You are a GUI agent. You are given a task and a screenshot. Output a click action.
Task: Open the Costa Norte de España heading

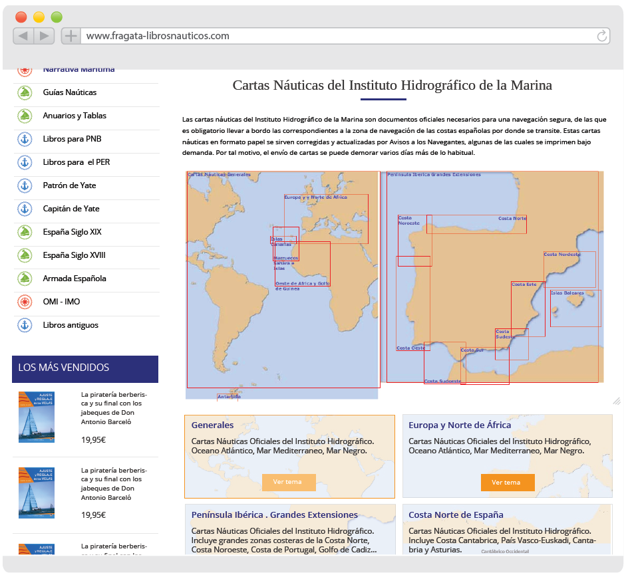click(456, 515)
